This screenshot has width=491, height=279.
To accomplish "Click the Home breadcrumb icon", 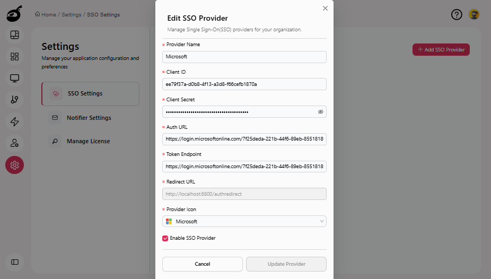I will (x=37, y=14).
